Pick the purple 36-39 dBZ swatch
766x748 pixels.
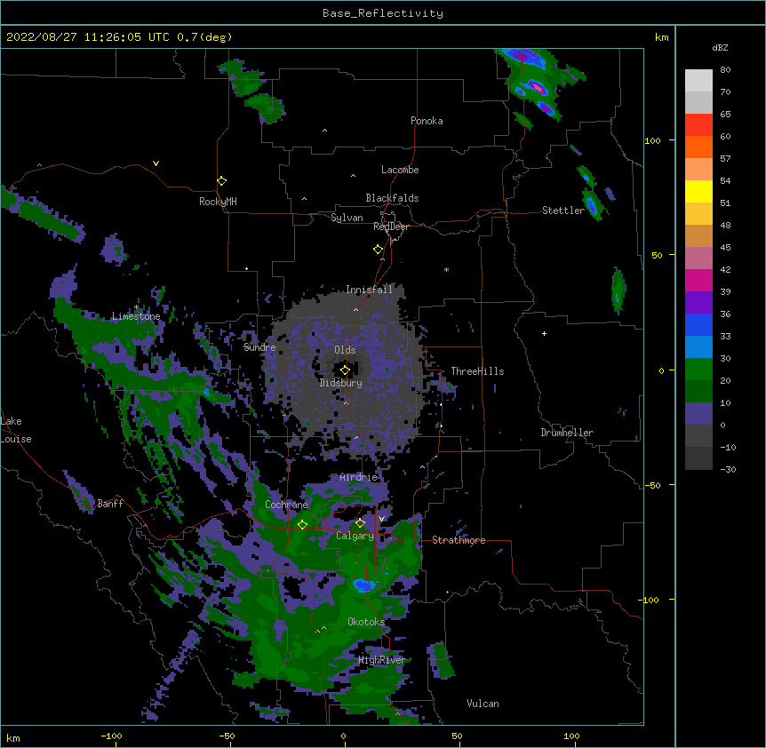coord(698,303)
